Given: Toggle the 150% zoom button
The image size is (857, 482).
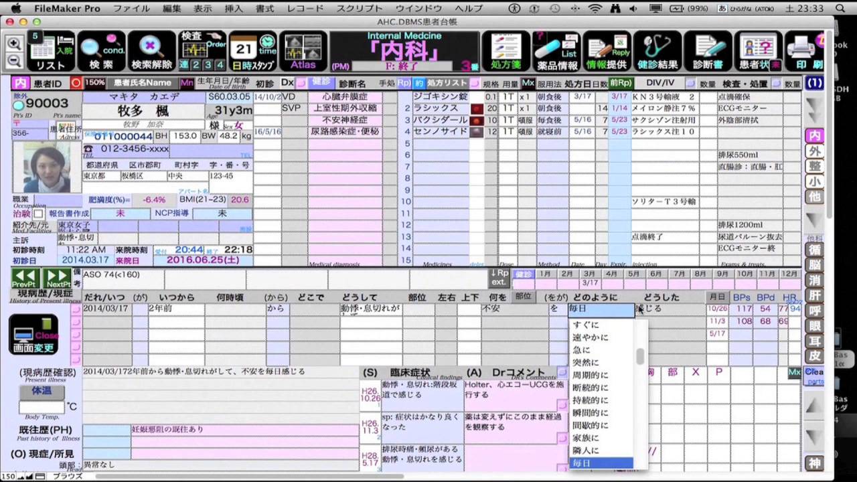Looking at the screenshot, I should (94, 83).
